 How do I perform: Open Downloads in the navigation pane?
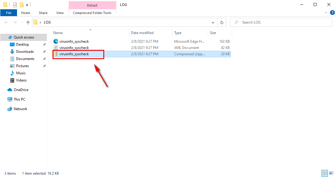[25, 52]
